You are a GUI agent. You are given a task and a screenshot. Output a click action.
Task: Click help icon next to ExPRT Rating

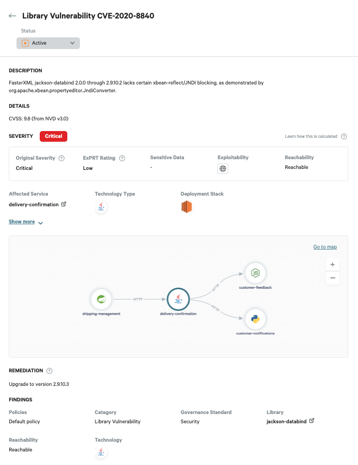[122, 158]
